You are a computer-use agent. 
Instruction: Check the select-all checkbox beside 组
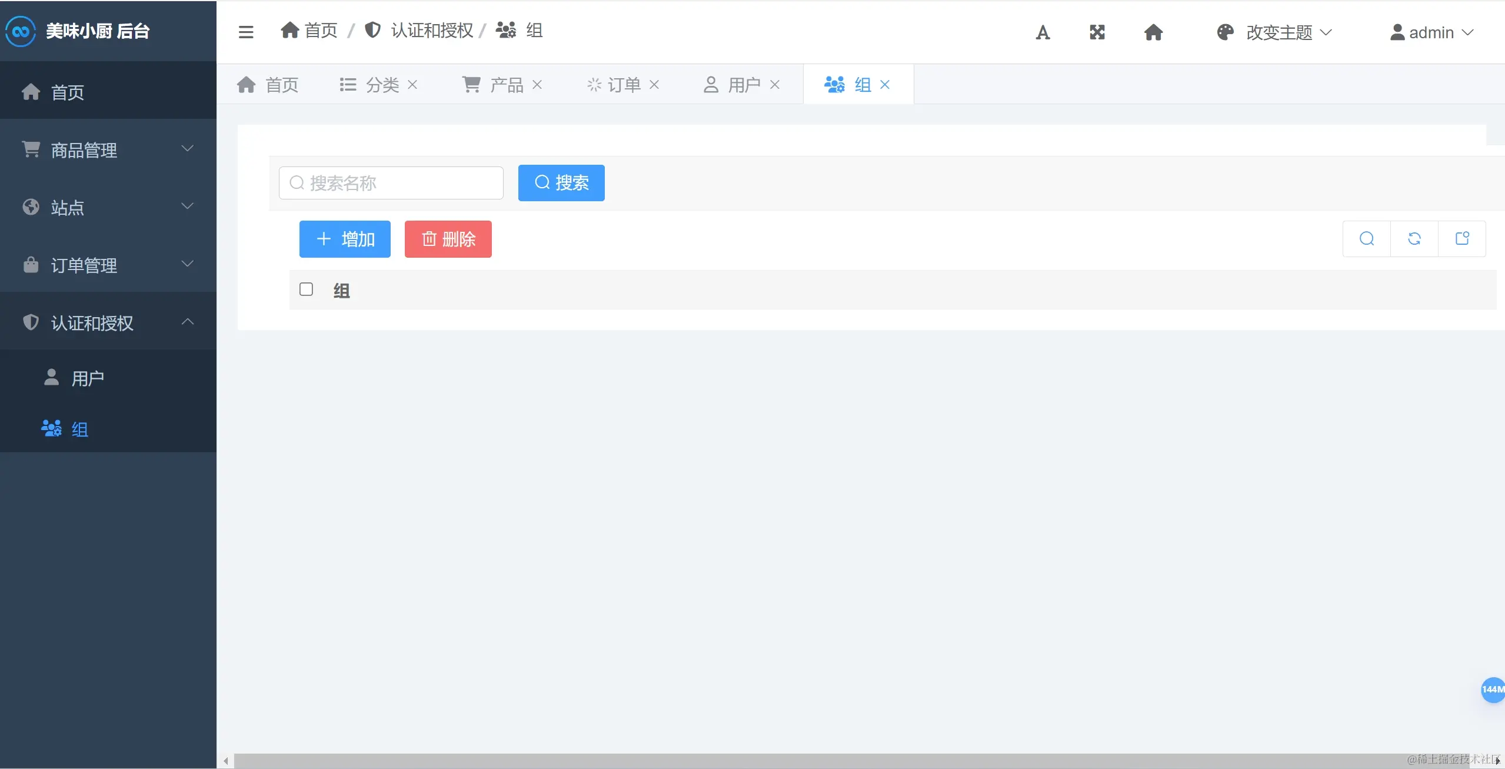(x=306, y=289)
